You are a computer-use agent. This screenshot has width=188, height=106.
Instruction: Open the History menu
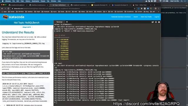28,1
